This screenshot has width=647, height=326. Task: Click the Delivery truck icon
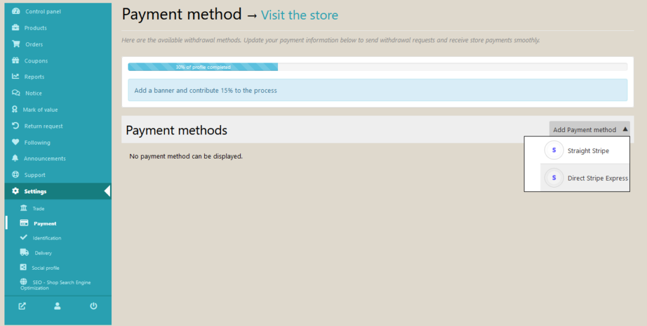tap(25, 252)
